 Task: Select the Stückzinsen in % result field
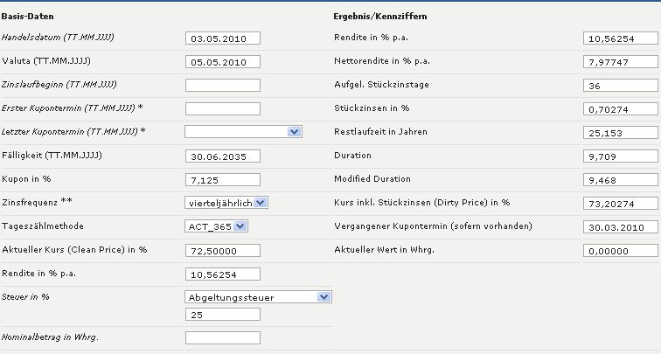click(x=619, y=109)
